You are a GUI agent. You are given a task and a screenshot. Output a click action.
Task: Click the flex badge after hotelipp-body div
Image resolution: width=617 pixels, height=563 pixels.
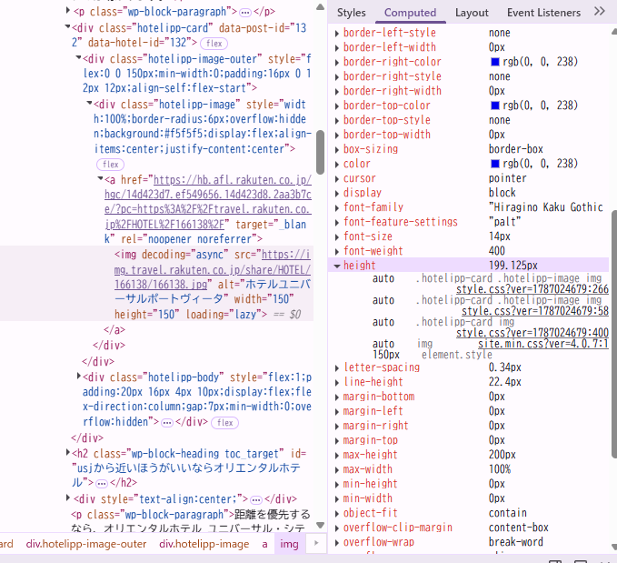[225, 423]
